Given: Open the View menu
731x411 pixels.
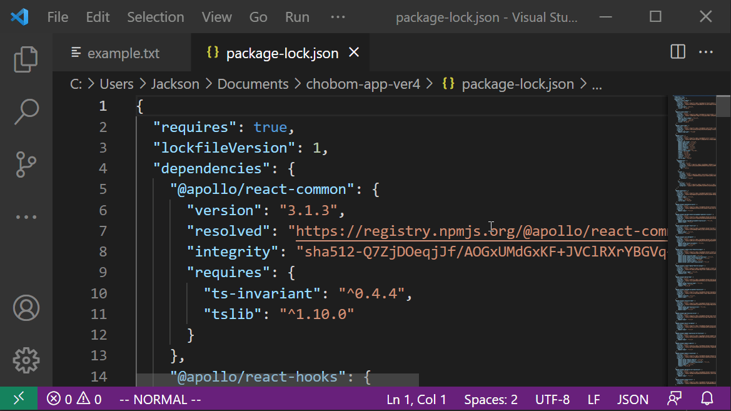Looking at the screenshot, I should [x=217, y=18].
